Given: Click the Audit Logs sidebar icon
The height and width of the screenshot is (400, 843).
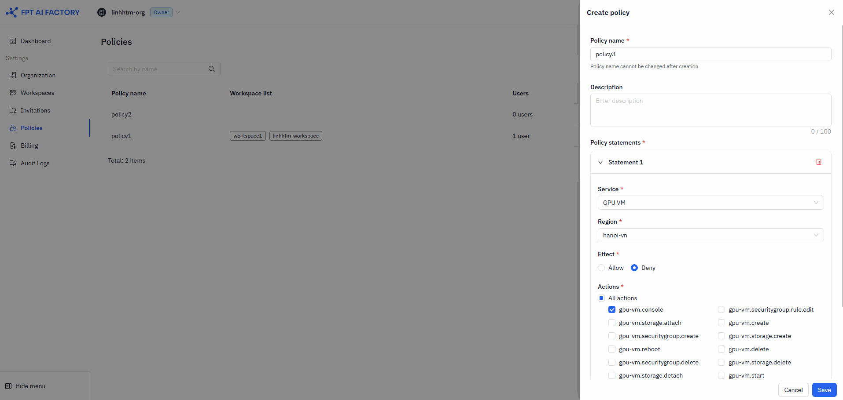Looking at the screenshot, I should coord(13,163).
